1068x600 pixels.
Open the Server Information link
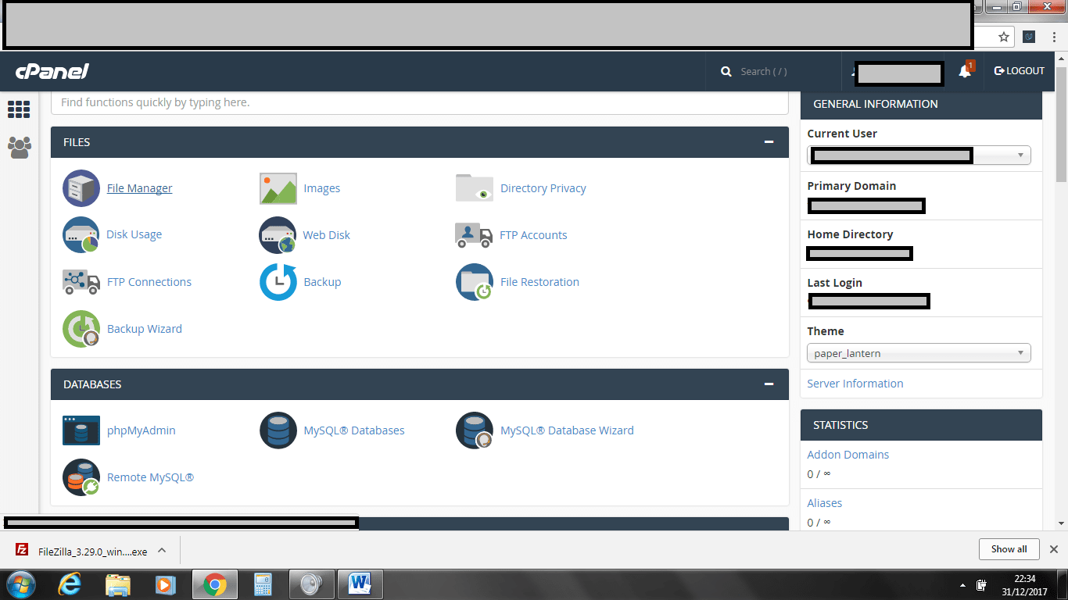click(855, 384)
